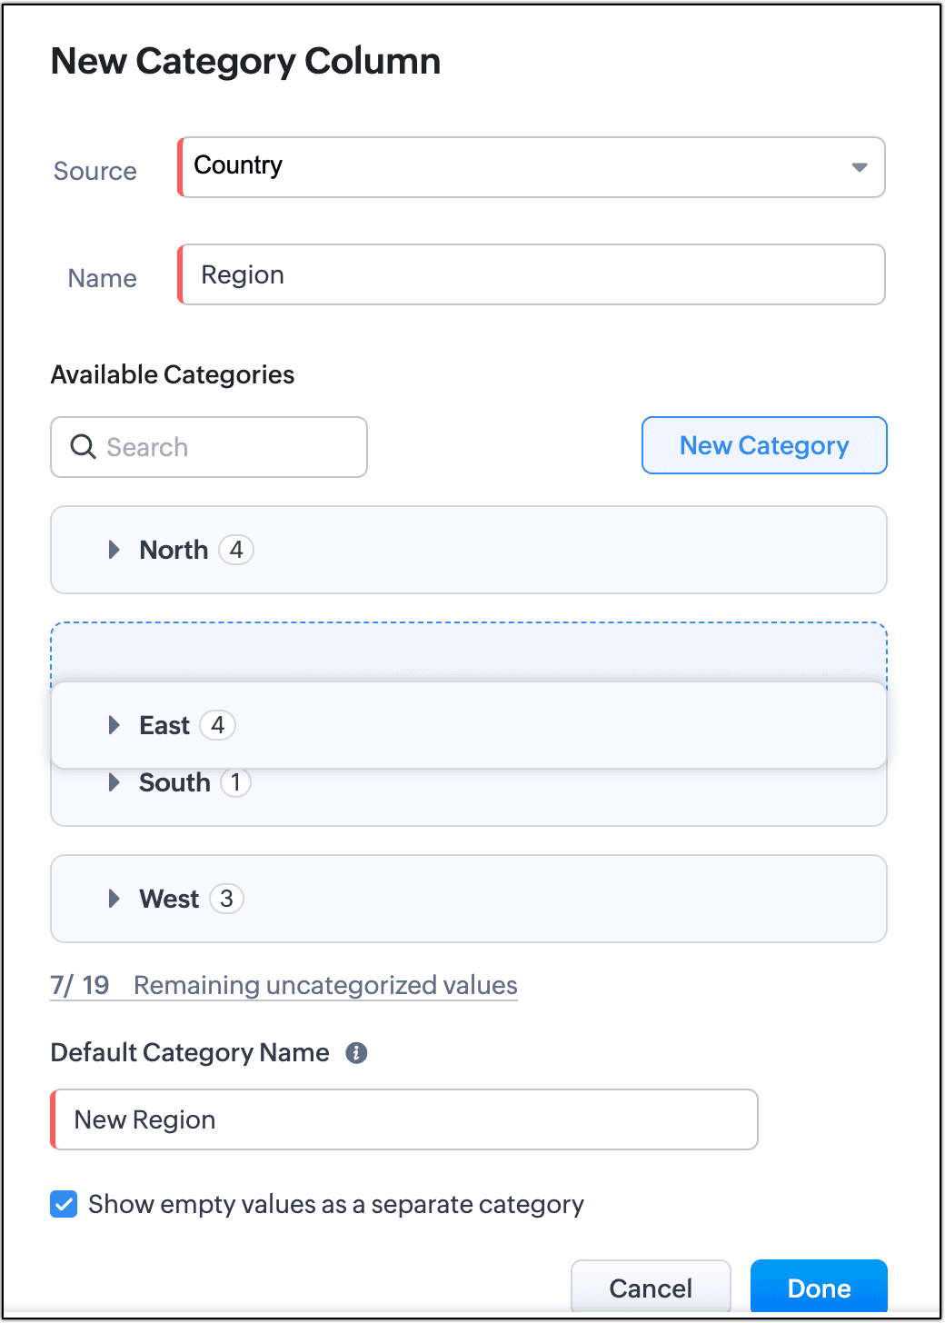
Task: Open the Source dropdown showing Country
Action: tap(532, 167)
